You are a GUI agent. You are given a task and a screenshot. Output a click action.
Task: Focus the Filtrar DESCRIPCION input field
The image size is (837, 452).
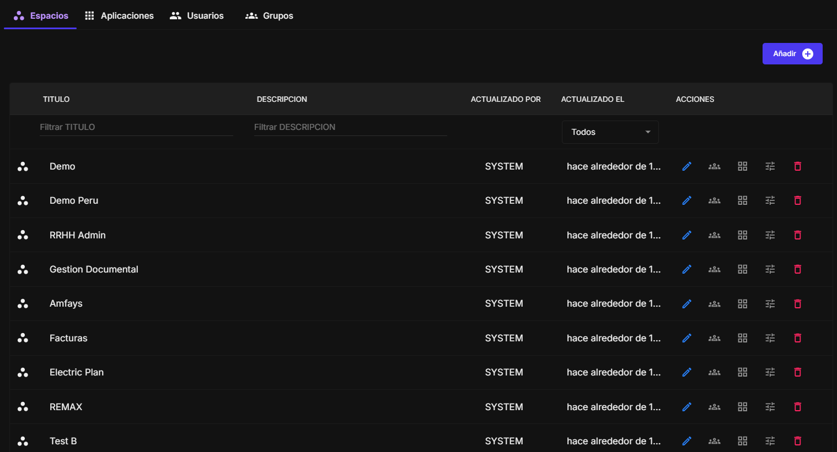coord(350,127)
